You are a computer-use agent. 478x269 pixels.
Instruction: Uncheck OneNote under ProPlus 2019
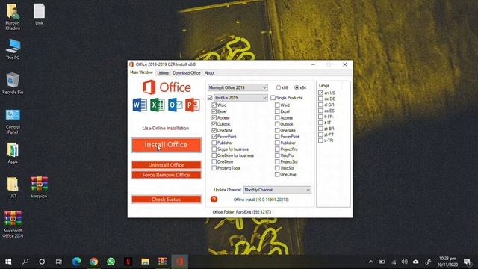coord(214,130)
